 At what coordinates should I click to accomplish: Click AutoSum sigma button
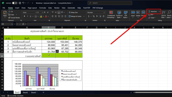[152, 11]
